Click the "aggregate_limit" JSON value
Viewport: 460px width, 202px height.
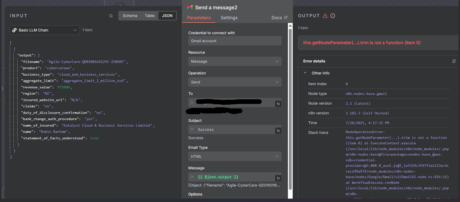(94, 81)
